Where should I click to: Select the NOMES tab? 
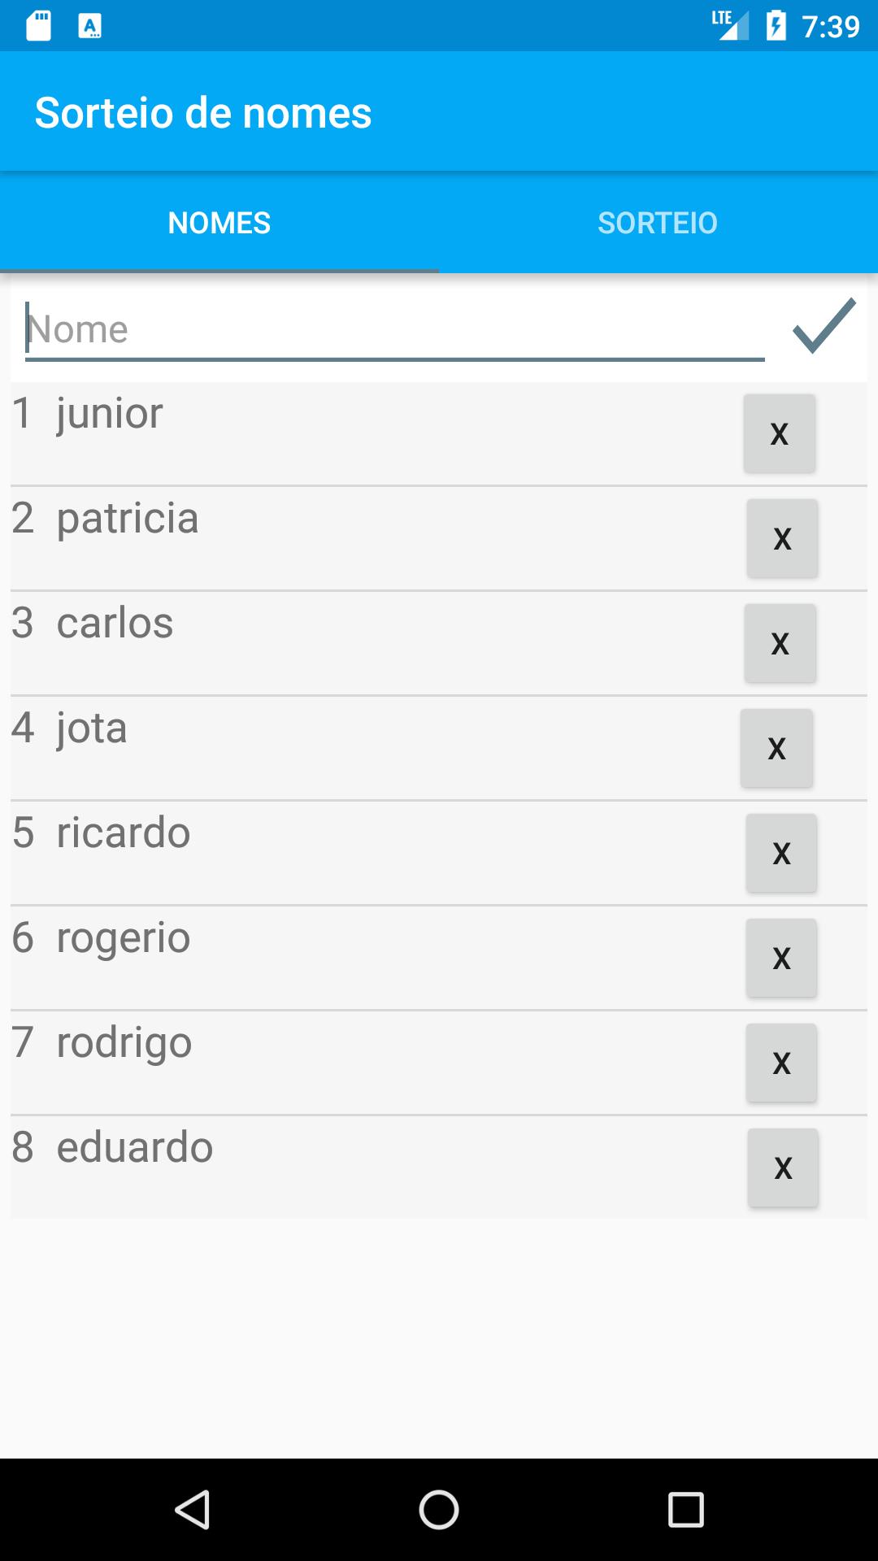pyautogui.click(x=219, y=223)
